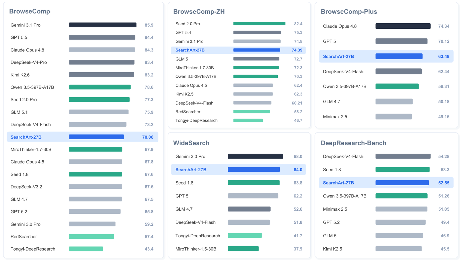Select "DeepSeek-V4-Flash" label in BrowseComp panel

[x=31, y=124]
